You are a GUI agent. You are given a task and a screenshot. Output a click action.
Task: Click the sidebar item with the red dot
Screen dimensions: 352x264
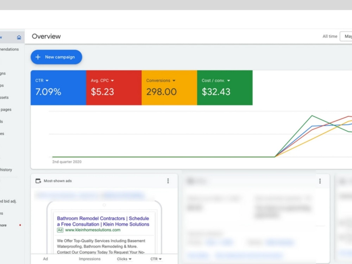click(x=11, y=225)
